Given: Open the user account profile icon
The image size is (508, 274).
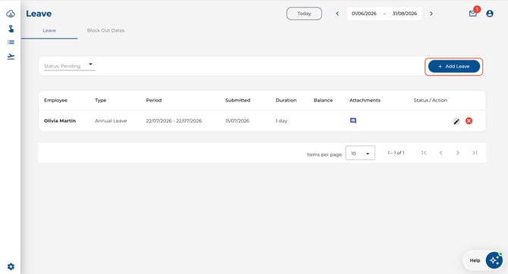Looking at the screenshot, I should tap(490, 14).
